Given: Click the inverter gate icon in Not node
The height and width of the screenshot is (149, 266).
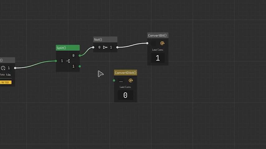Looking at the screenshot, I should tap(105, 47).
